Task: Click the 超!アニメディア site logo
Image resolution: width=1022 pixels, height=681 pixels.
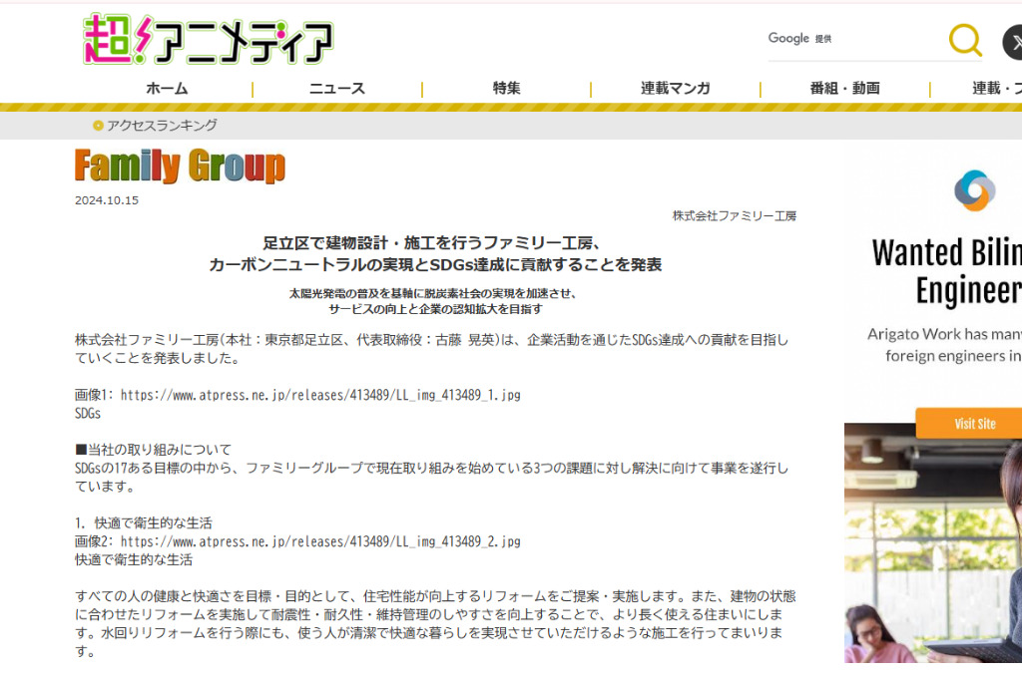Action: [208, 39]
